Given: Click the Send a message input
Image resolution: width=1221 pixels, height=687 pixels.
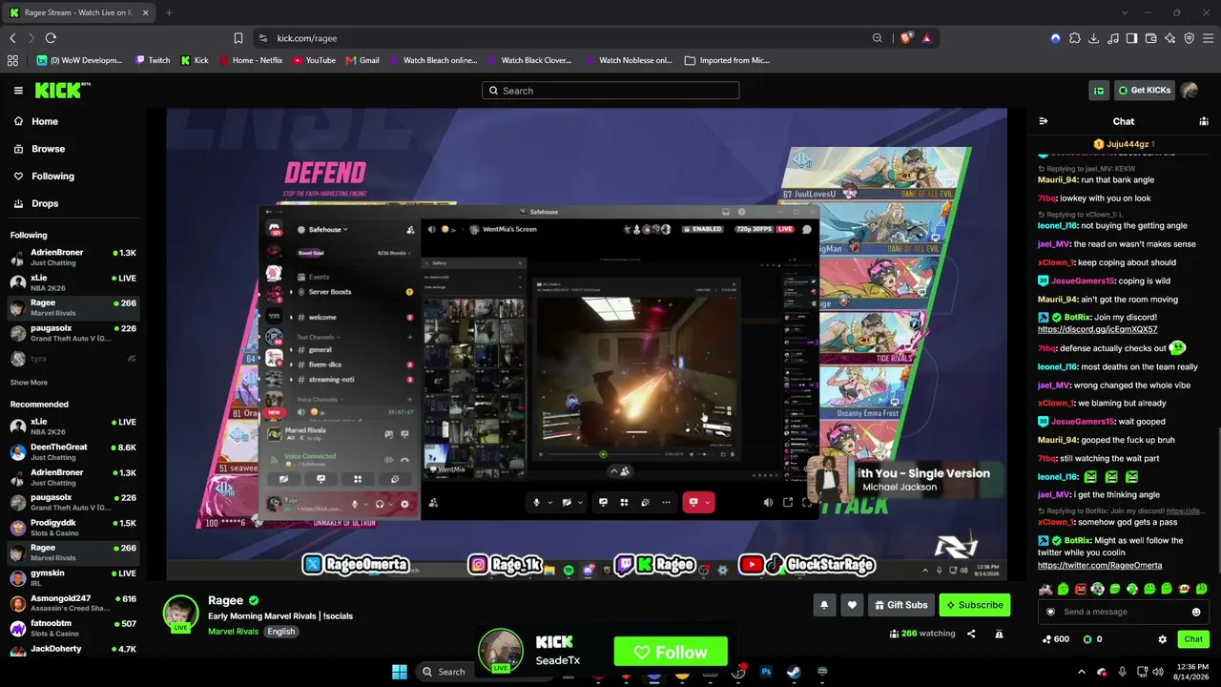Looking at the screenshot, I should coord(1123,612).
